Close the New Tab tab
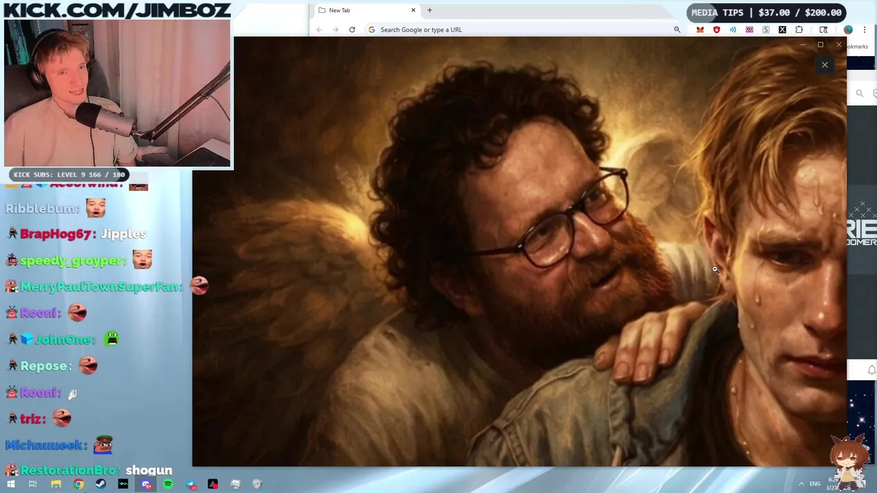Screen dimensions: 877x493 click(413, 10)
